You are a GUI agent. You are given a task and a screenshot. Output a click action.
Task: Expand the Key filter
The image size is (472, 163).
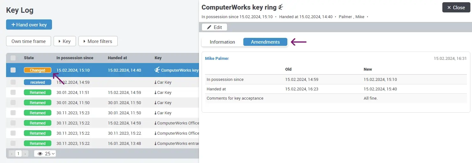pyautogui.click(x=65, y=41)
